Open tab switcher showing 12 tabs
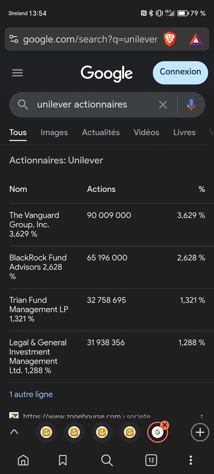214x474 pixels. 151,460
